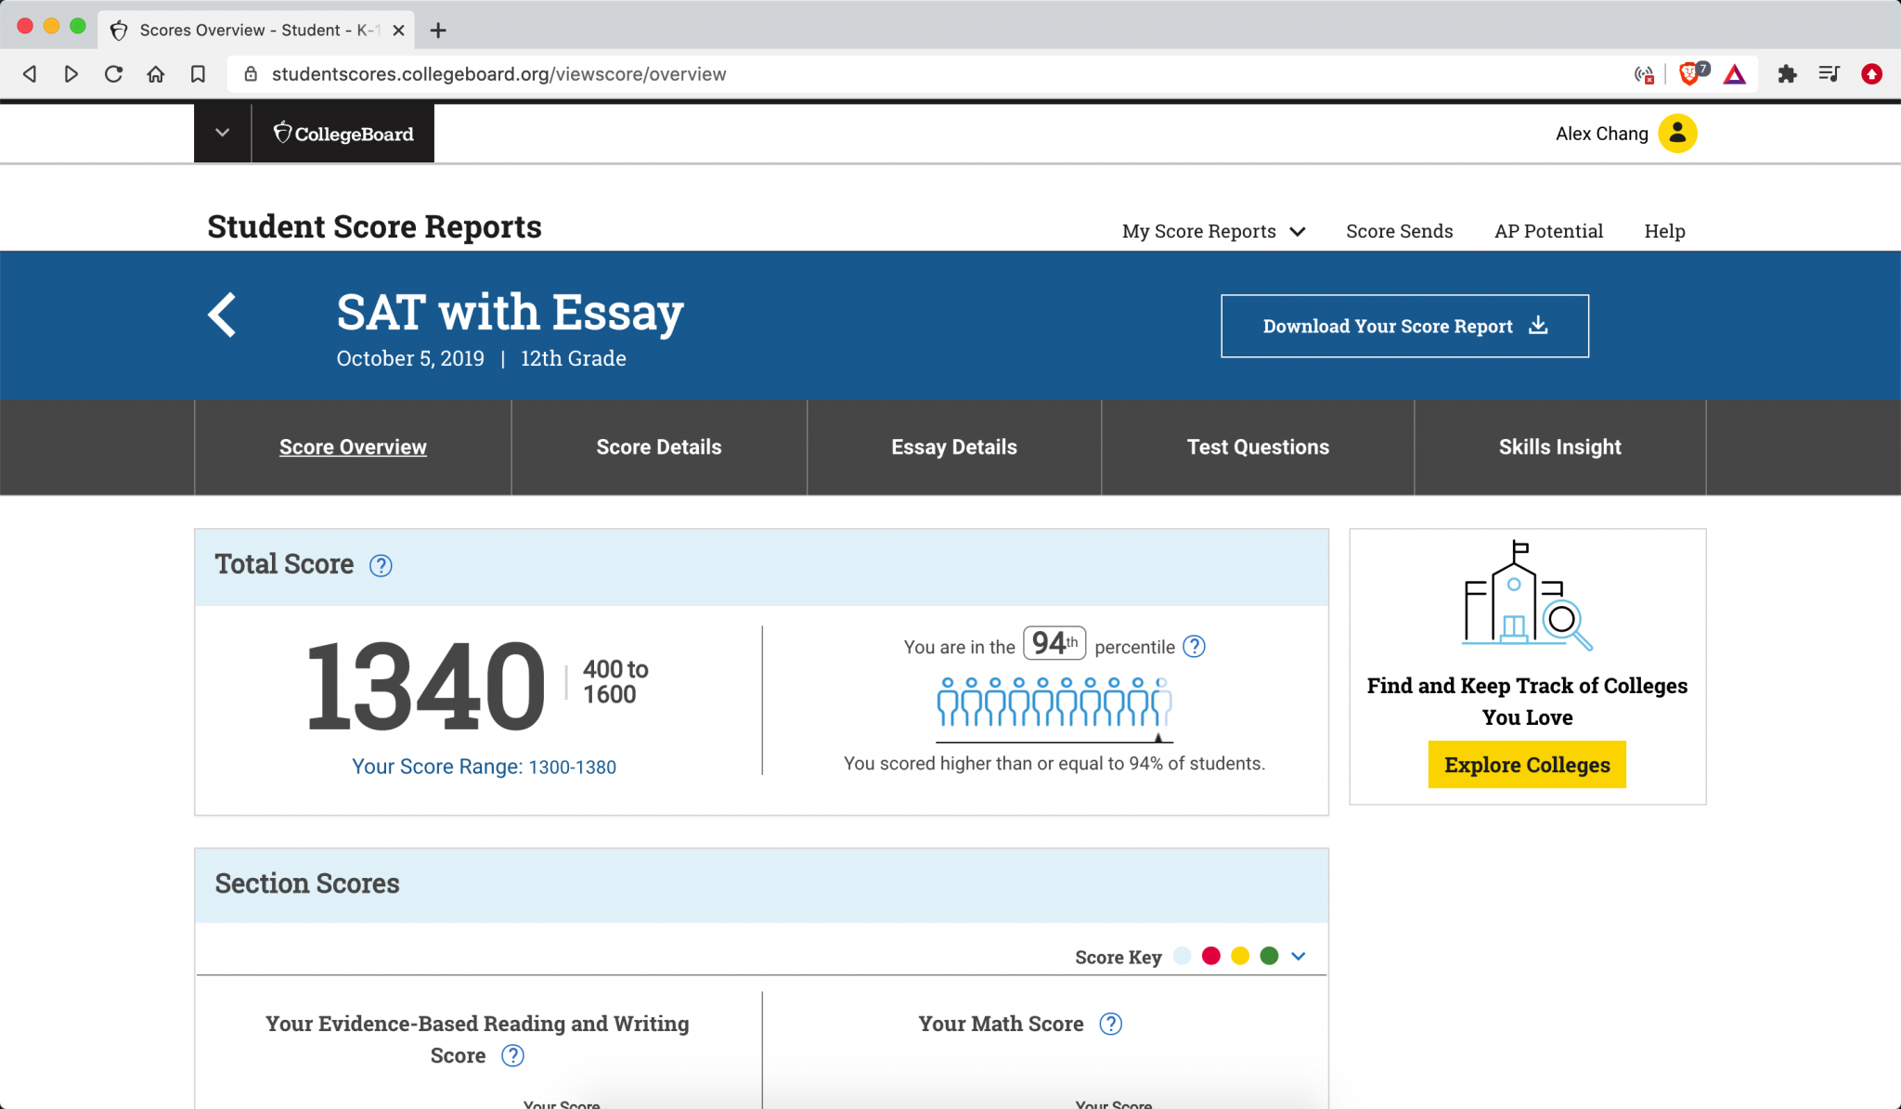Expand the My Score Reports dropdown
1901x1109 pixels.
[x=1213, y=231]
